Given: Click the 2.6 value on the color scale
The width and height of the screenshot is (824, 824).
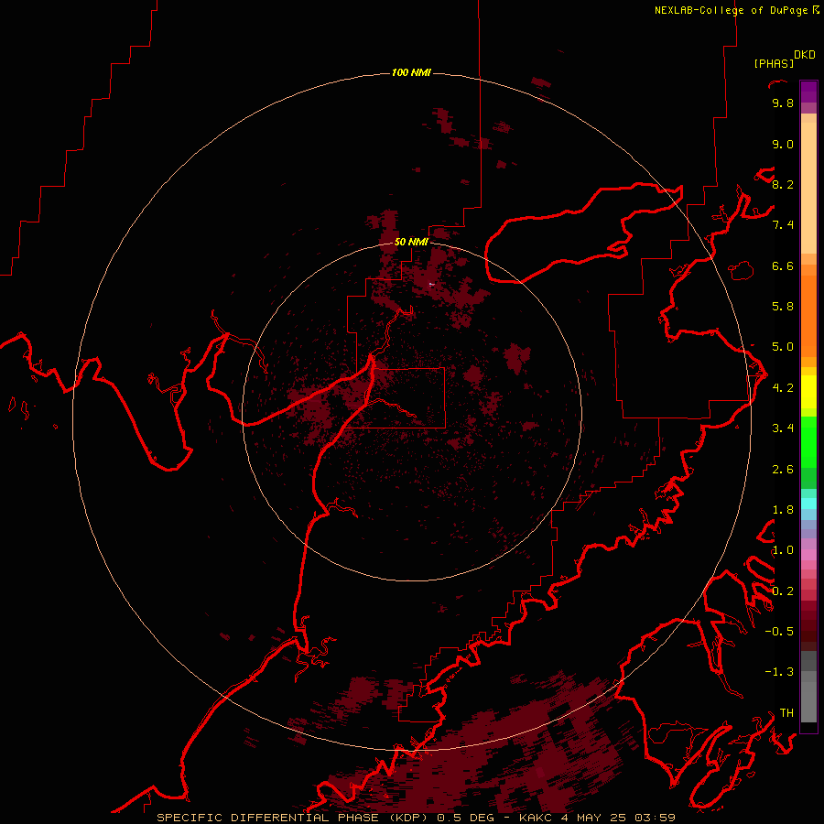Looking at the screenshot, I should pos(783,470).
